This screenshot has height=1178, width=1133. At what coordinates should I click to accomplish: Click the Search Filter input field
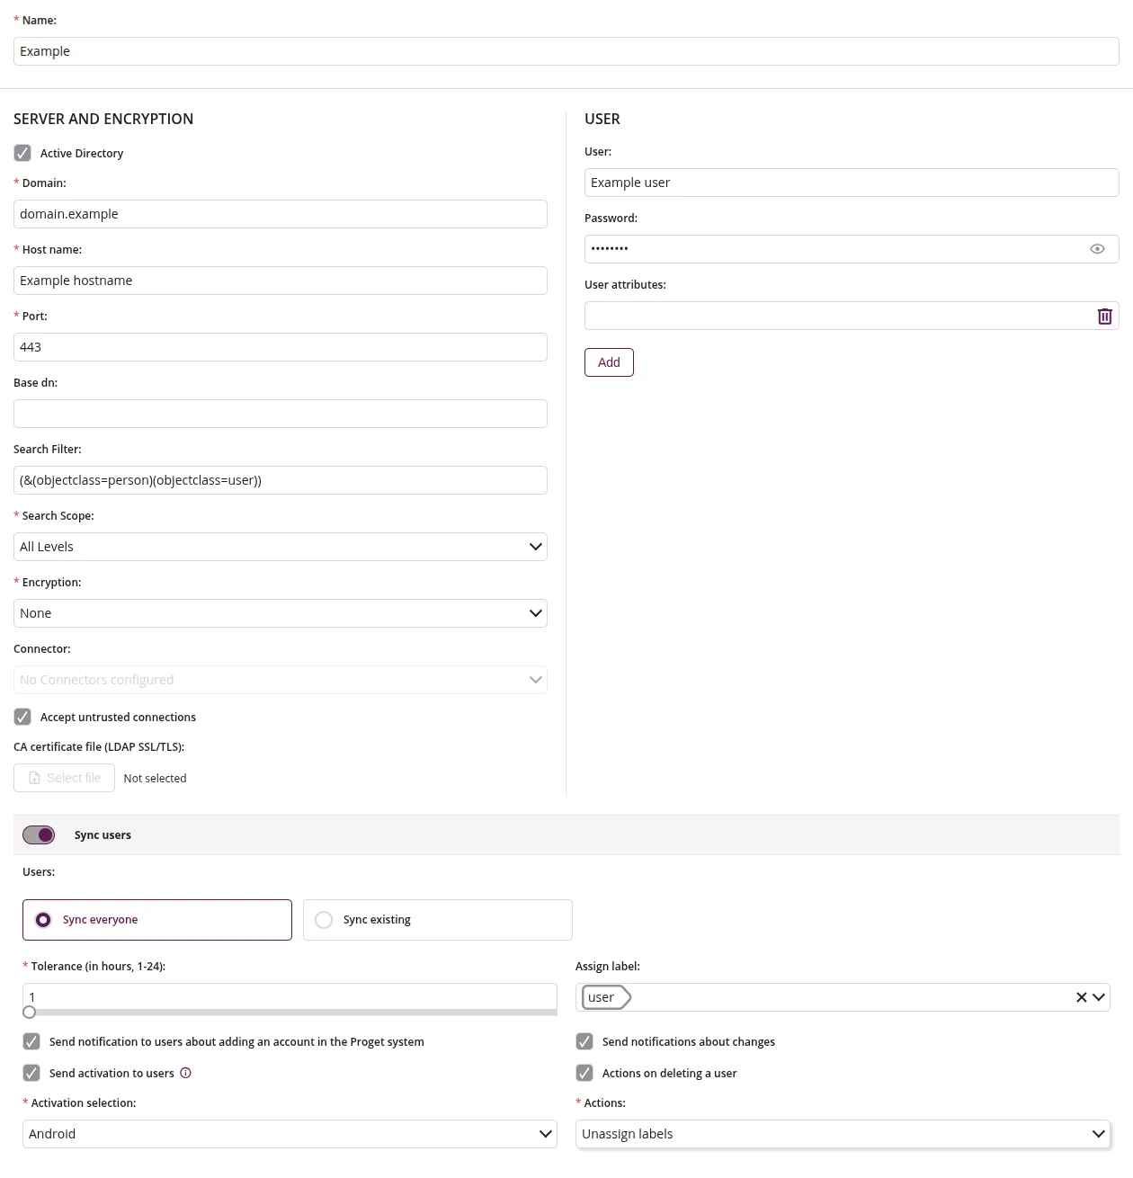[x=281, y=480]
